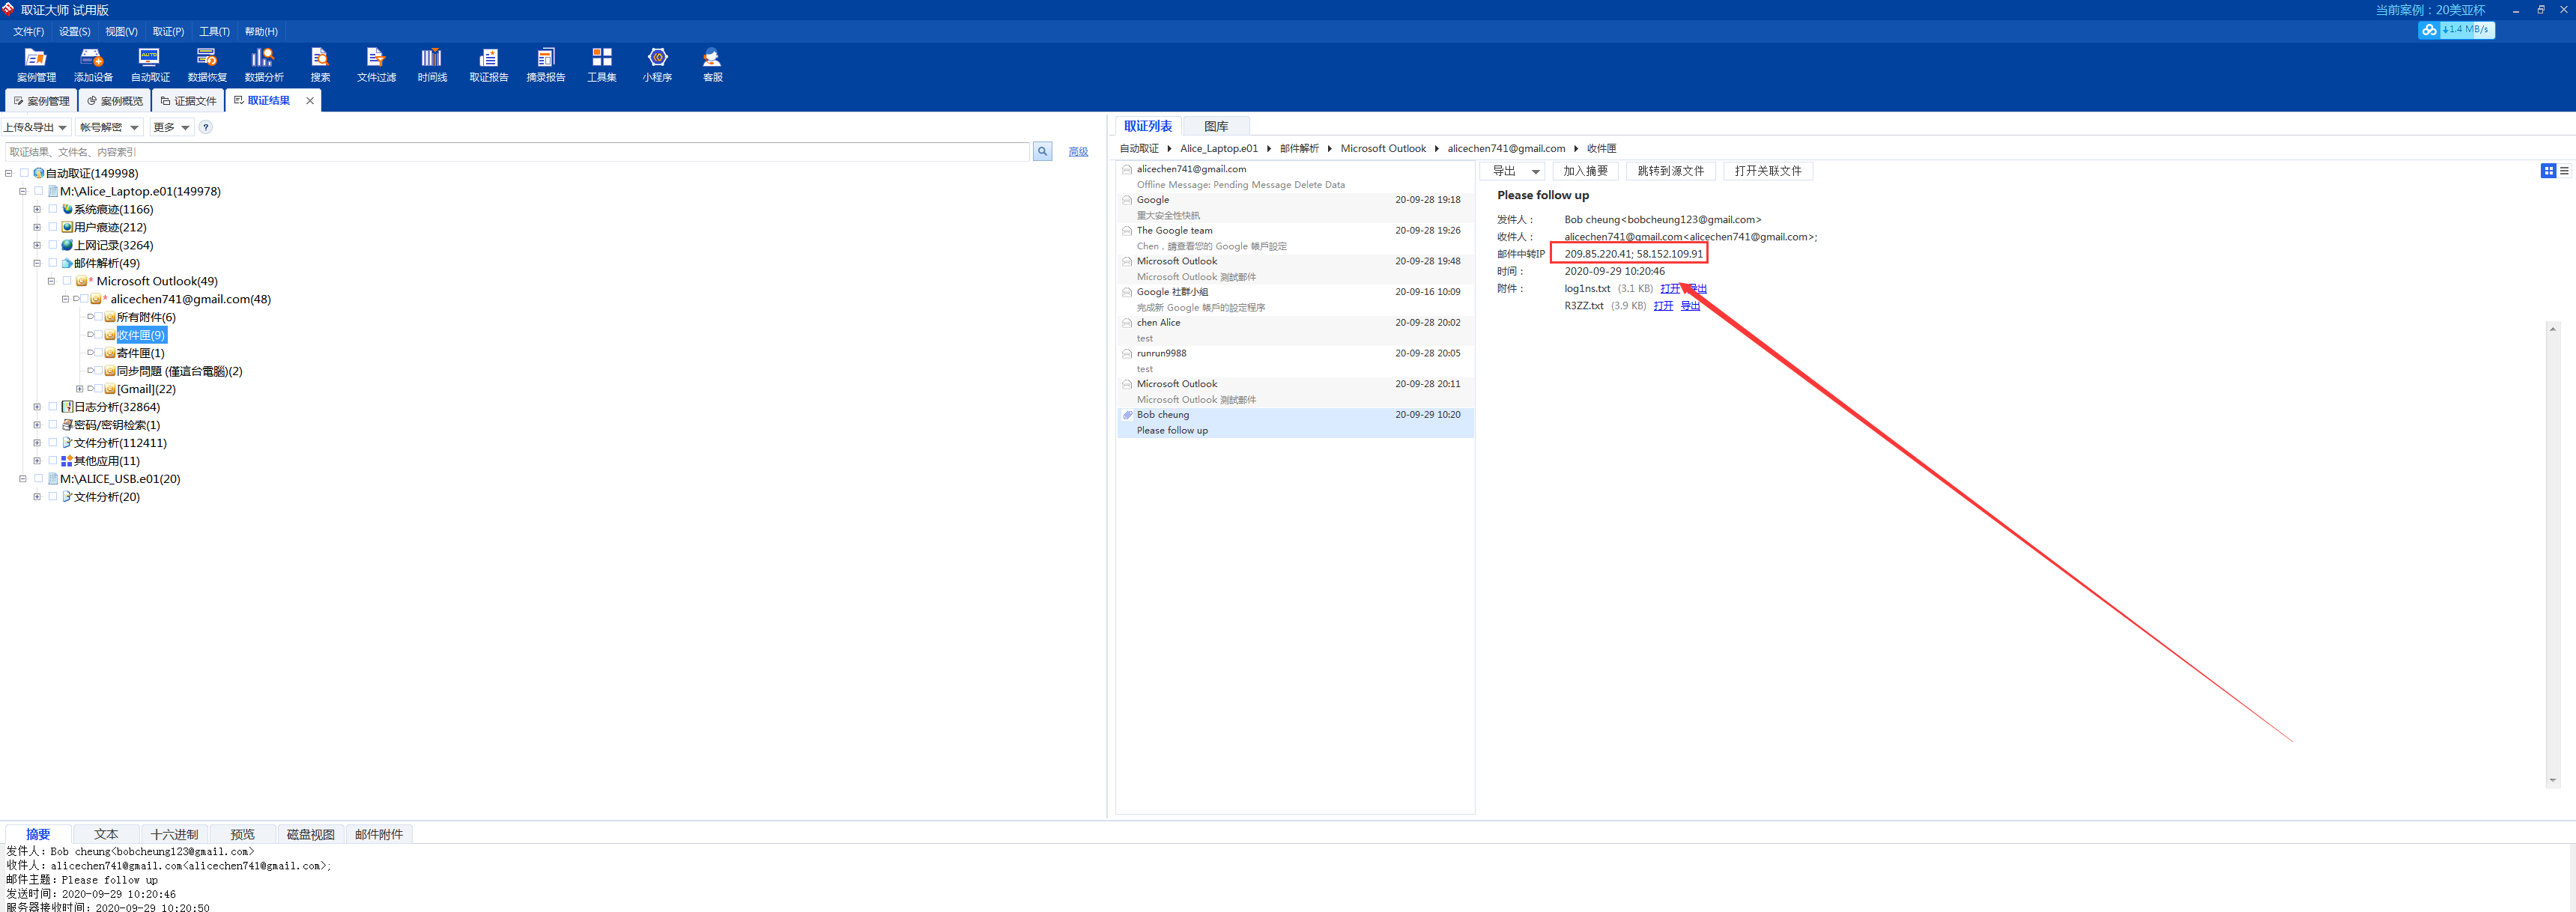2576x912 pixels.
Task: Click the 取证报告 forensic report icon
Action: tap(488, 64)
